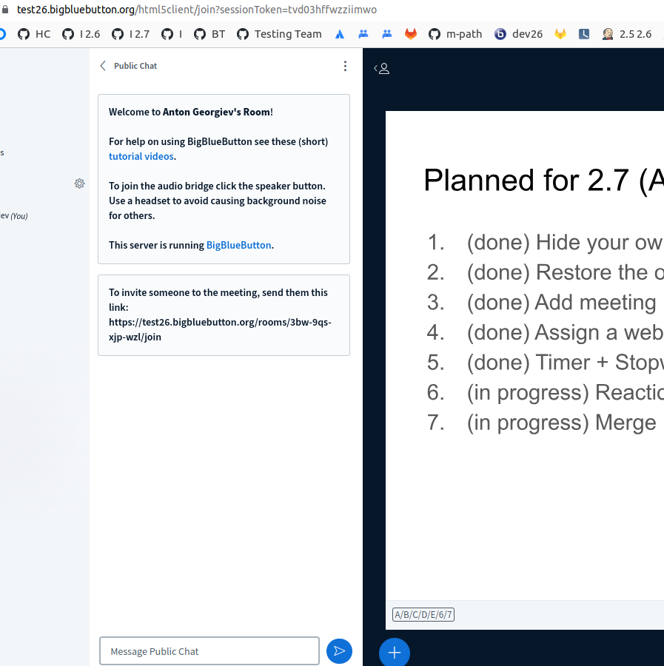Viewport: 664px width, 666px height.
Task: Click the Message Public Chat input field
Action: [209, 651]
